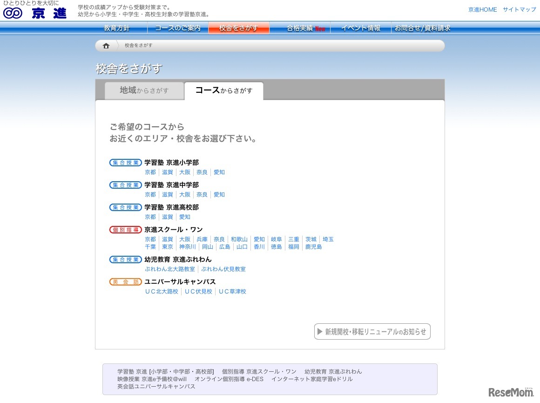Select the home icon in the breadcrumb
Screen dimensions: 540x403
click(106, 45)
